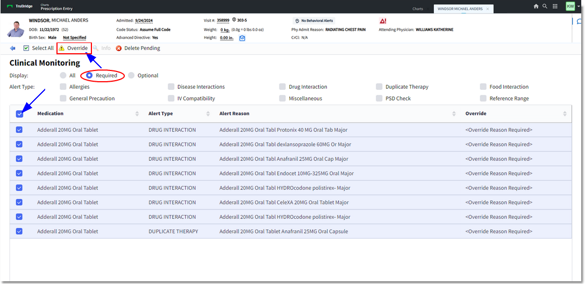Click the Info magnifier button
585x285 pixels.
click(102, 48)
